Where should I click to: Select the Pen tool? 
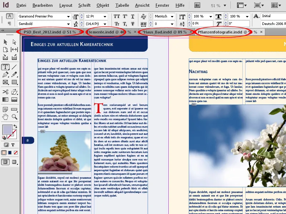coord(5,75)
